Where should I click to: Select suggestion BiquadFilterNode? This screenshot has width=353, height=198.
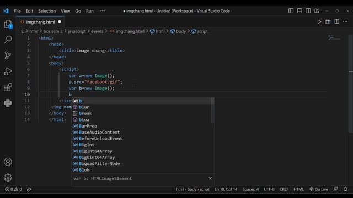coord(143,164)
